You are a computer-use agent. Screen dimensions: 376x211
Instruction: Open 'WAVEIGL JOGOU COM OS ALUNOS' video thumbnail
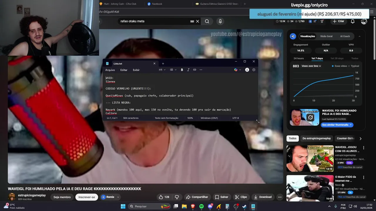[310, 159]
